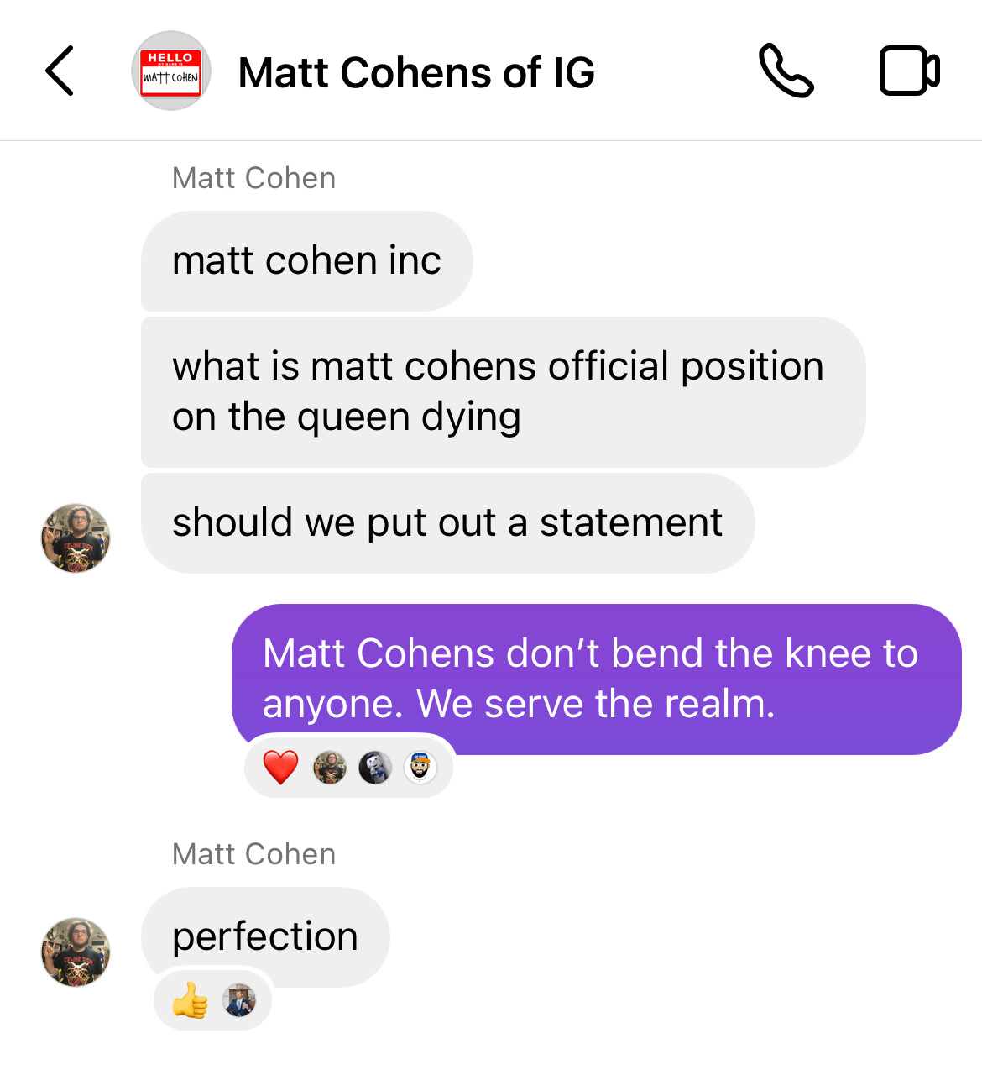This screenshot has height=1070, width=982.
Task: Select the 'official position on the queen dying' message
Action: pyautogui.click(x=503, y=391)
